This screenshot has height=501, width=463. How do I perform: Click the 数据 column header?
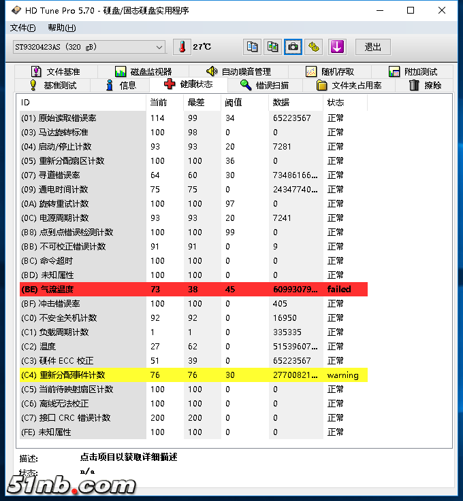296,103
